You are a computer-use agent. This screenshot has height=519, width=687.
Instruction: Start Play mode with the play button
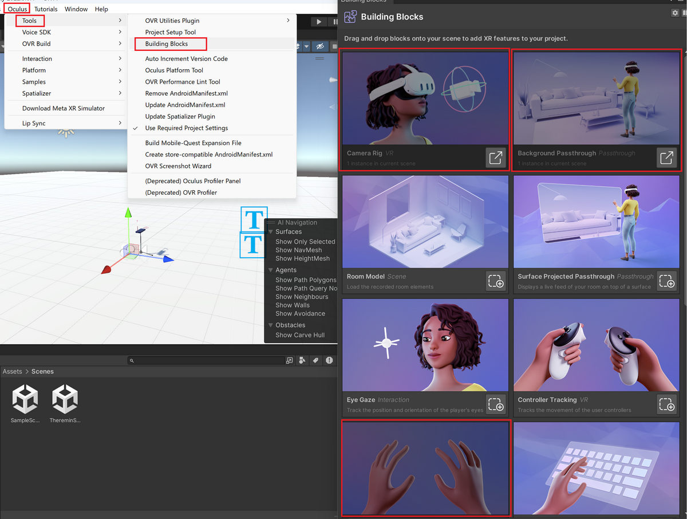319,22
